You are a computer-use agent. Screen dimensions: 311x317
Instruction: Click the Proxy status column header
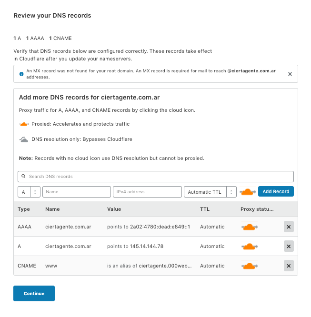[x=257, y=209]
